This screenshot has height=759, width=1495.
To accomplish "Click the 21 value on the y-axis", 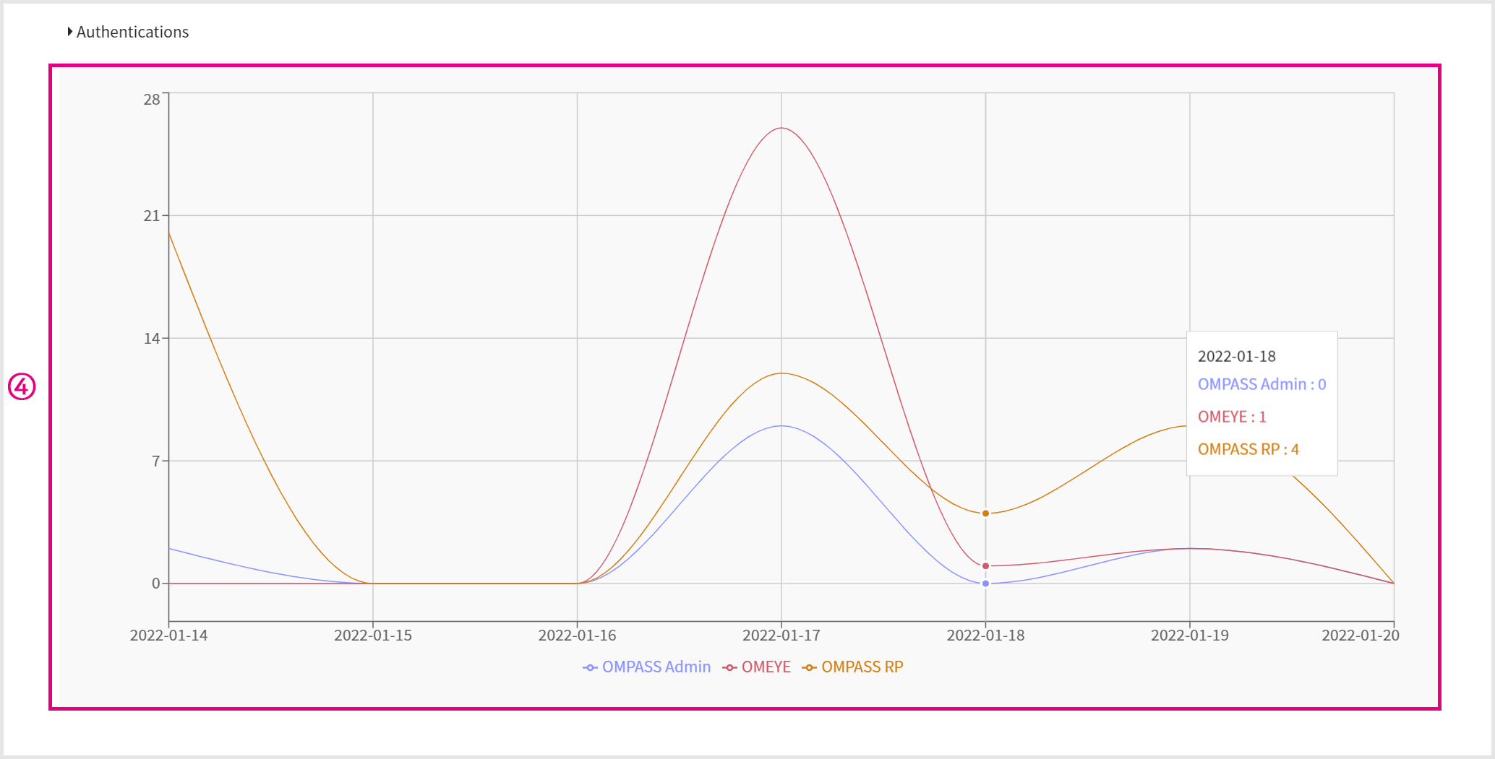I will coord(152,216).
